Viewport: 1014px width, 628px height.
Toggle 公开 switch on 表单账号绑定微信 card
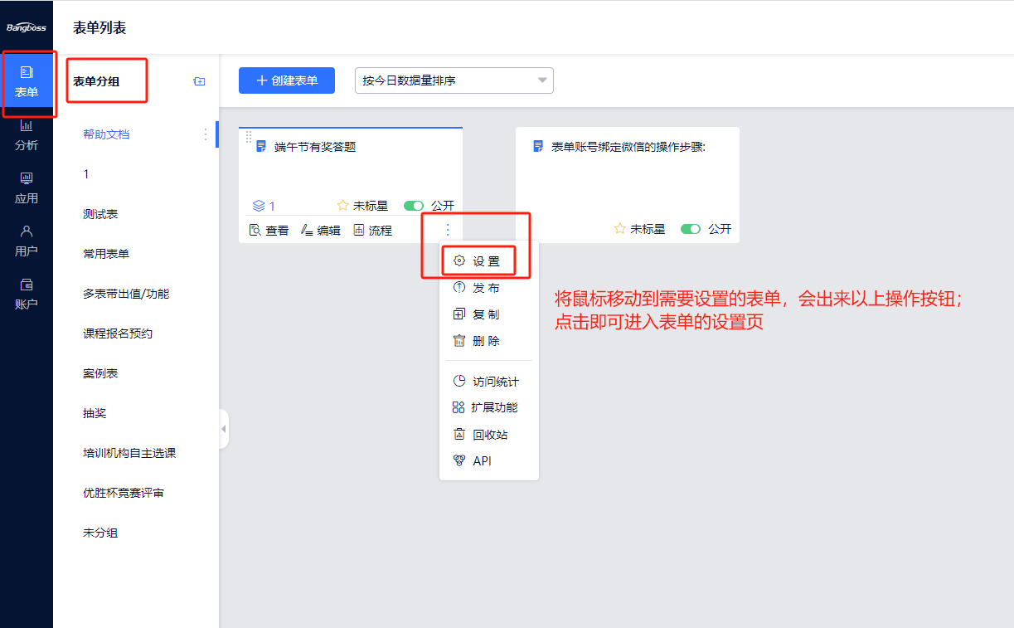[690, 229]
